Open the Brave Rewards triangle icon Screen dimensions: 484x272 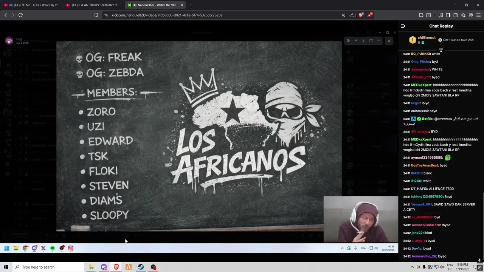(369, 15)
